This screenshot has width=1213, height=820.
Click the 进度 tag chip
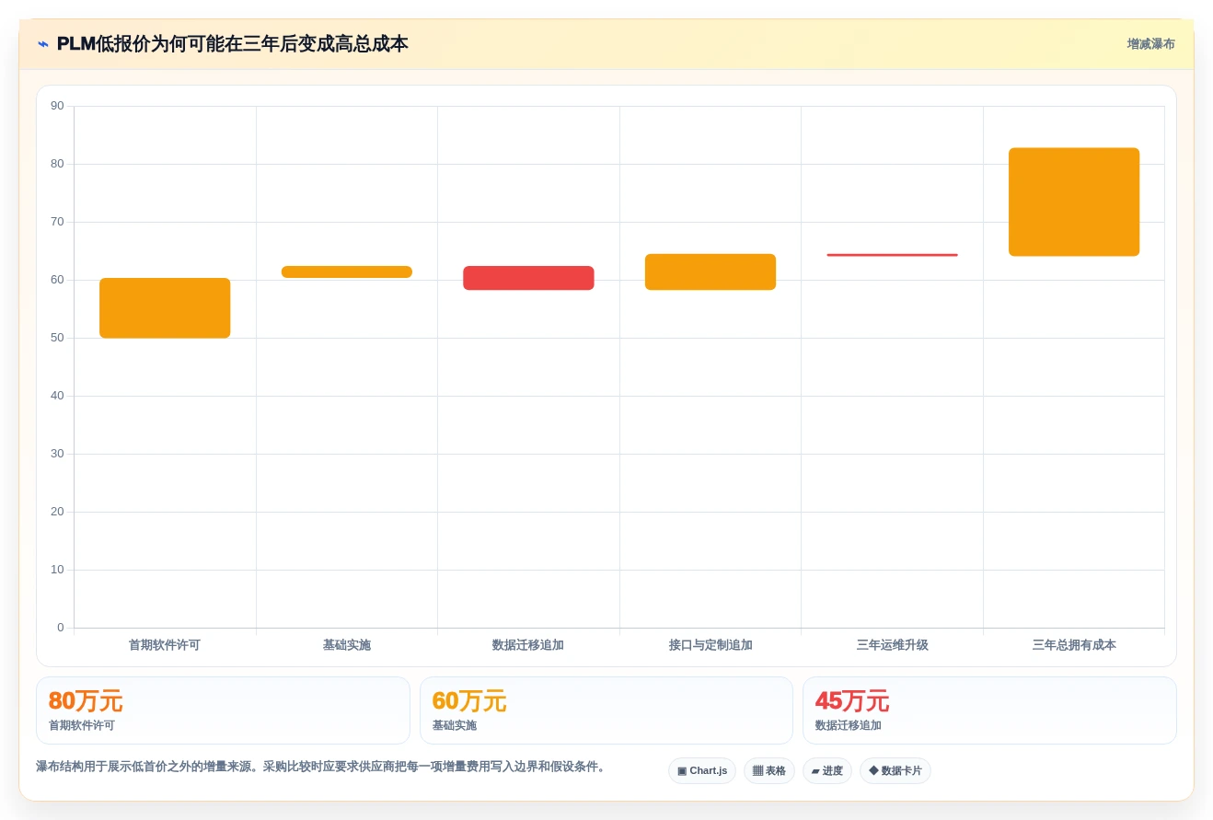pyautogui.click(x=827, y=771)
